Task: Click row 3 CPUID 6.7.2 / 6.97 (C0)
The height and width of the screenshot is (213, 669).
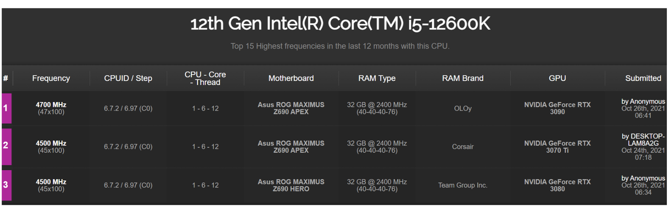Action: pos(128,185)
